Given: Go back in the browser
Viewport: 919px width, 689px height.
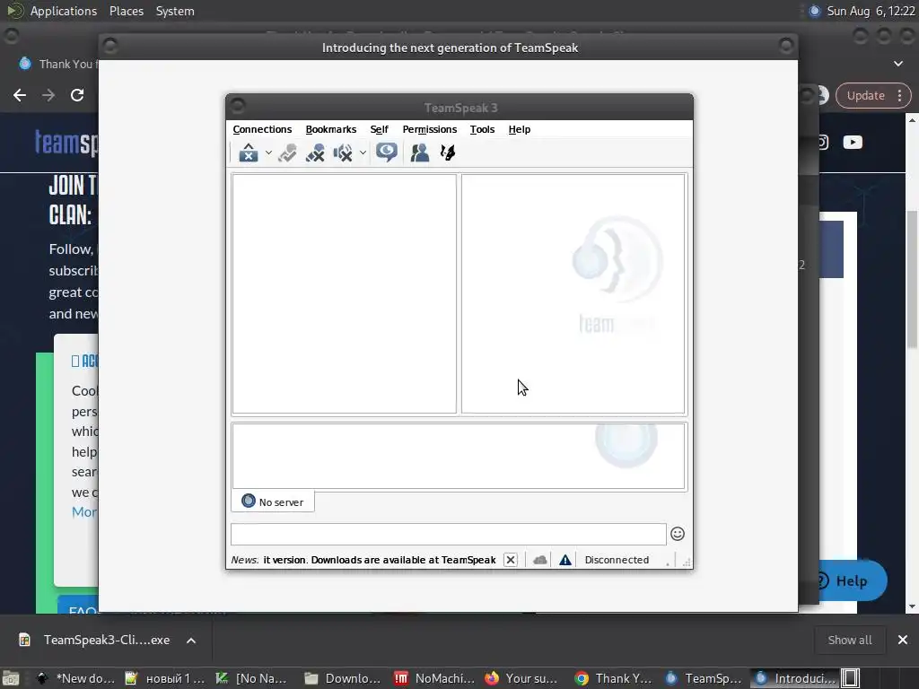Looking at the screenshot, I should coord(20,95).
